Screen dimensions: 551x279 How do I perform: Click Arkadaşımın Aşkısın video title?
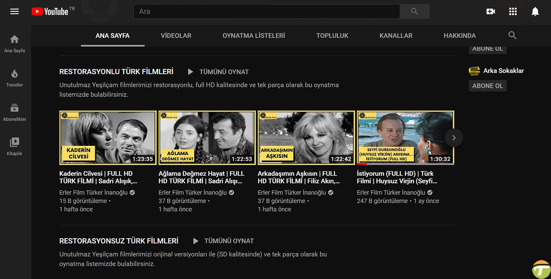299,177
